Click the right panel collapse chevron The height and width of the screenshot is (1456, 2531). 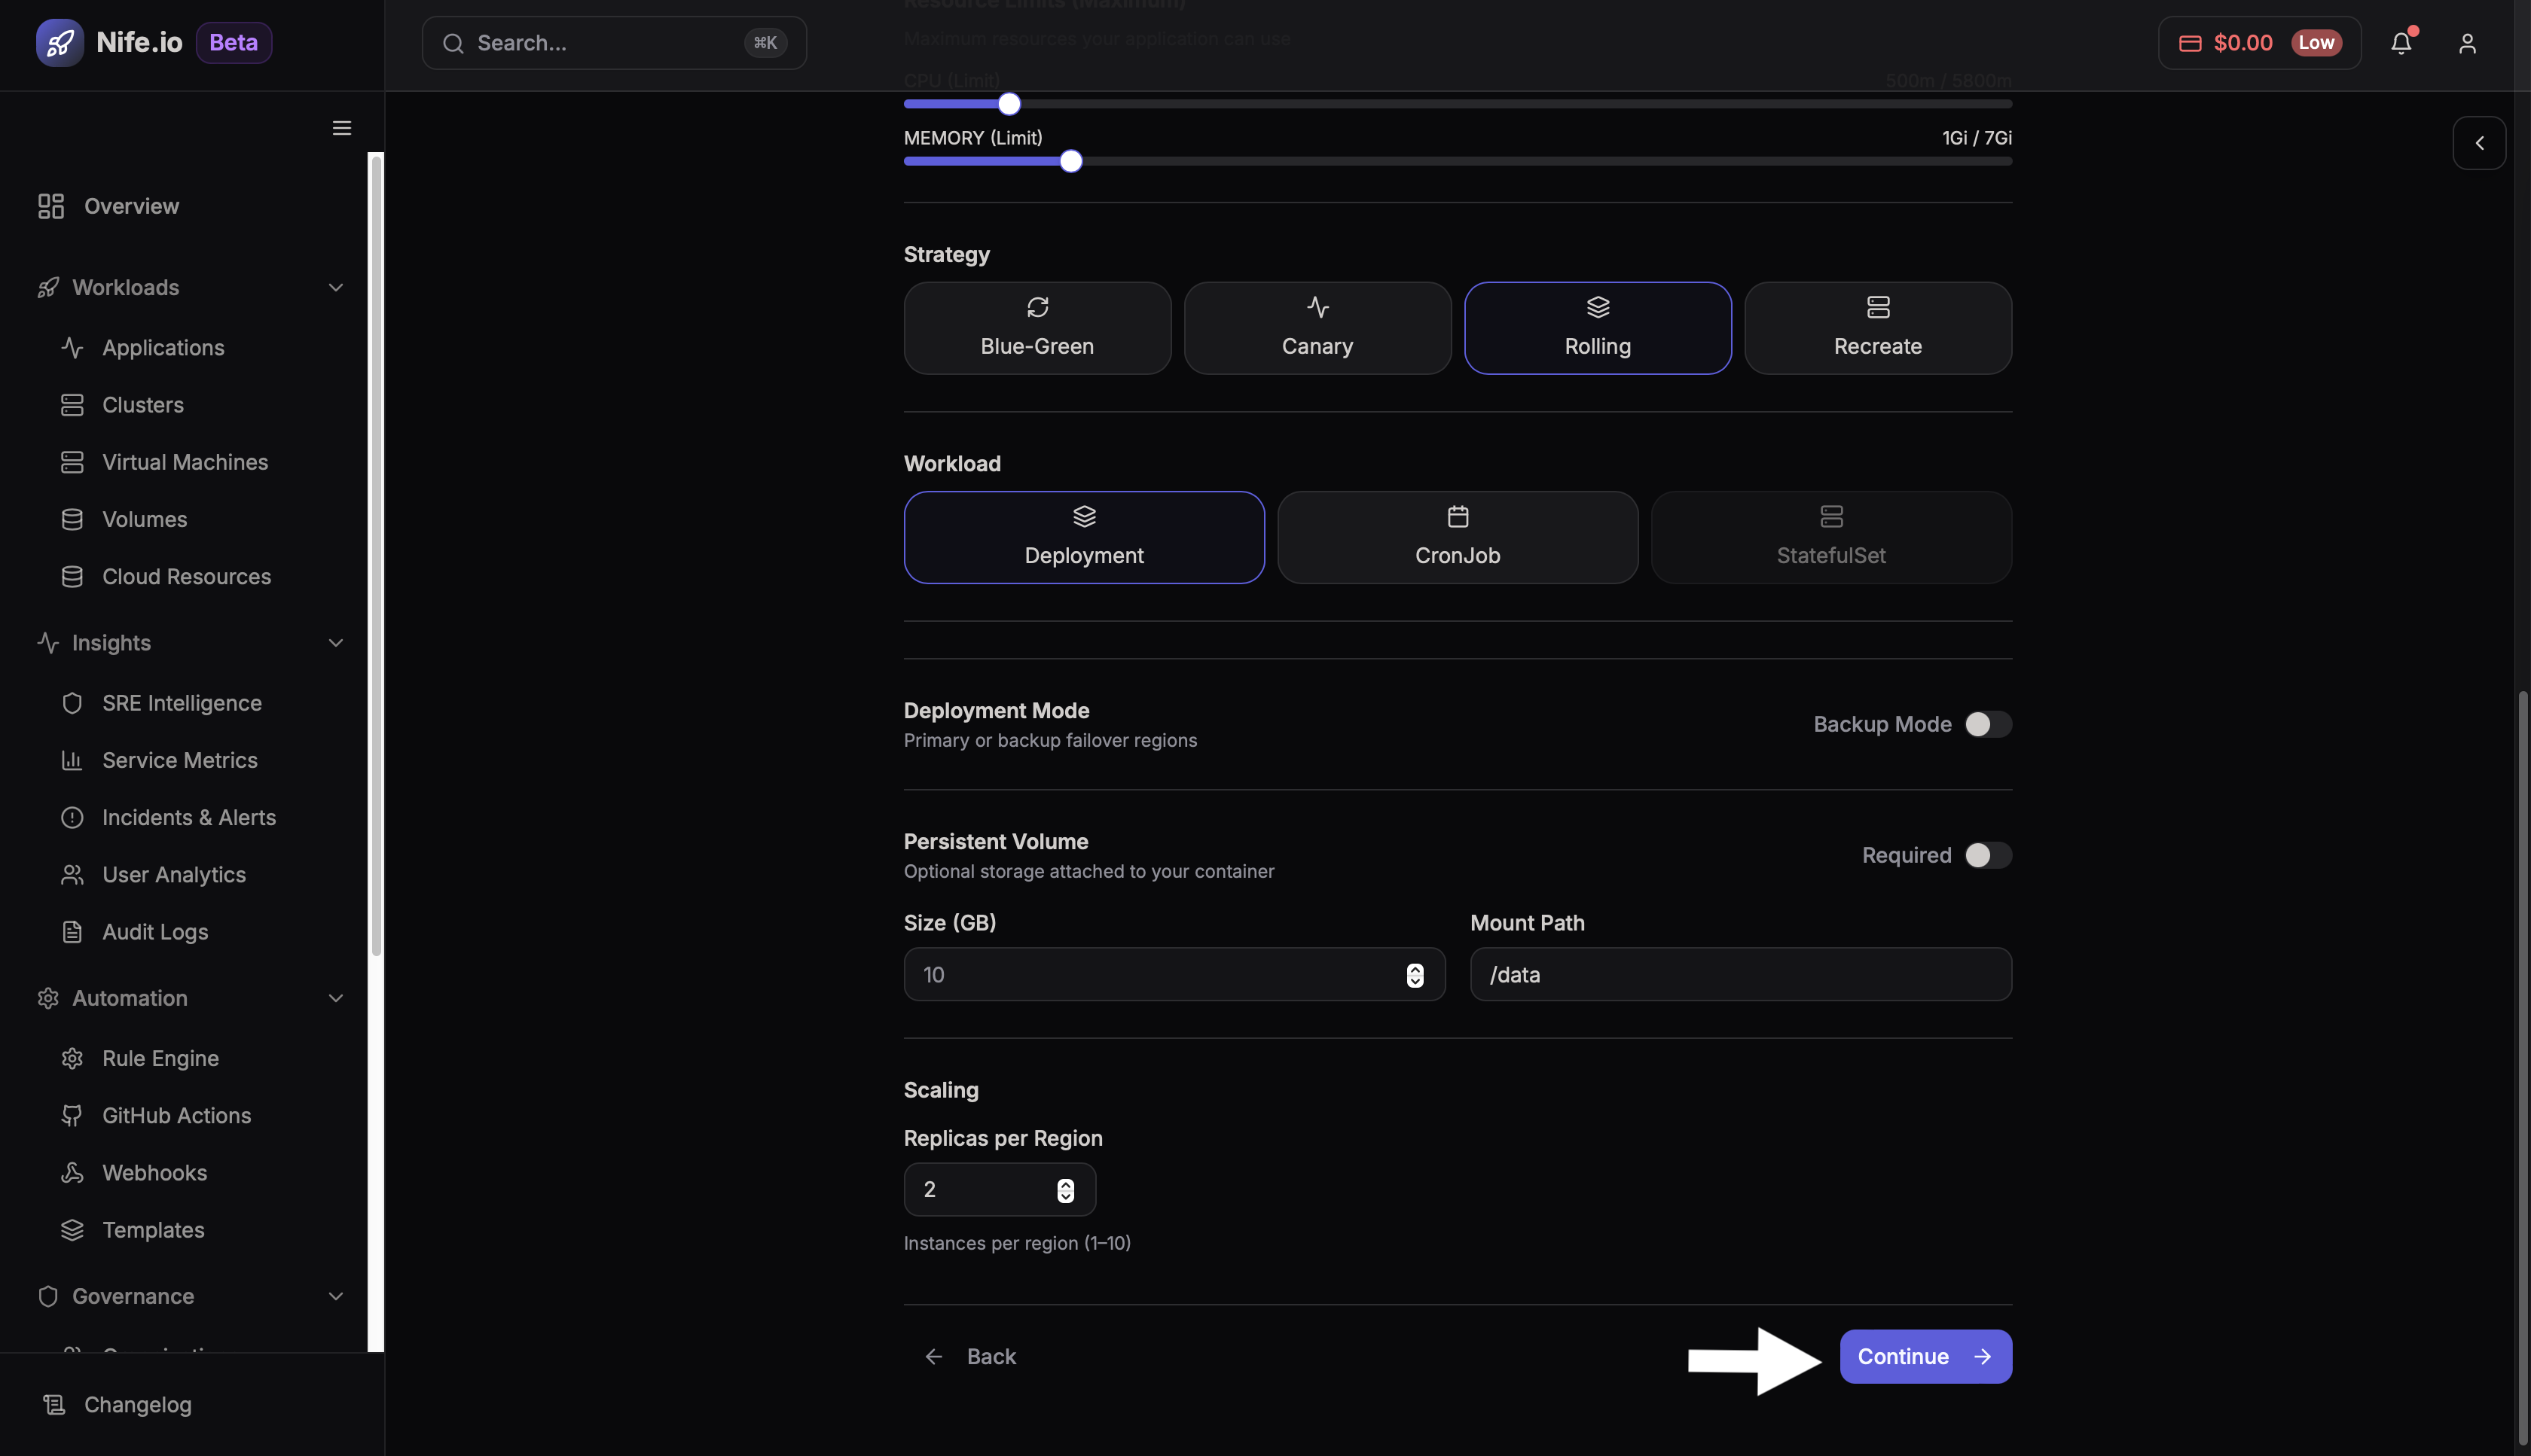2479,143
